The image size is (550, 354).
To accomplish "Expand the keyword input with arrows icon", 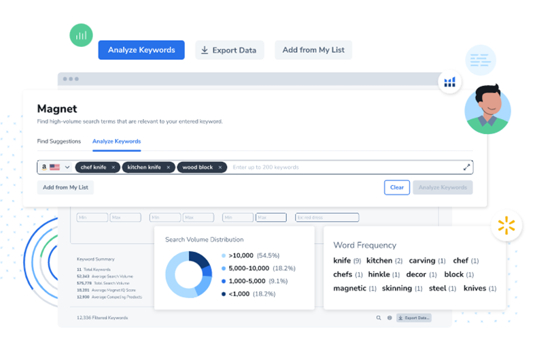I will [466, 167].
